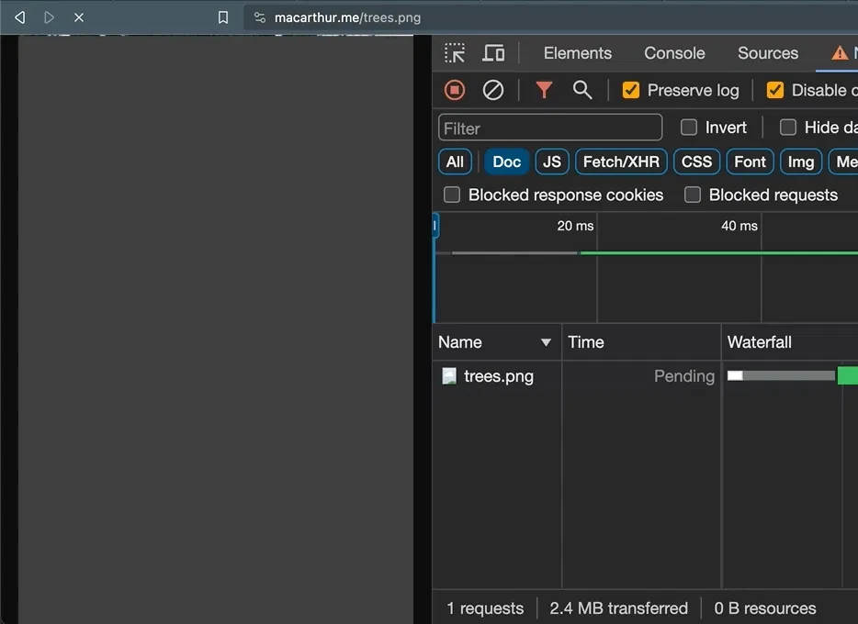
Task: Stop page loading with X button
Action: tap(79, 17)
